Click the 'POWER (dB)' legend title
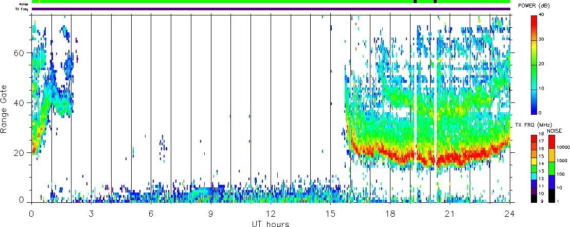Viewport: 570px width, 227px height. (x=535, y=6)
